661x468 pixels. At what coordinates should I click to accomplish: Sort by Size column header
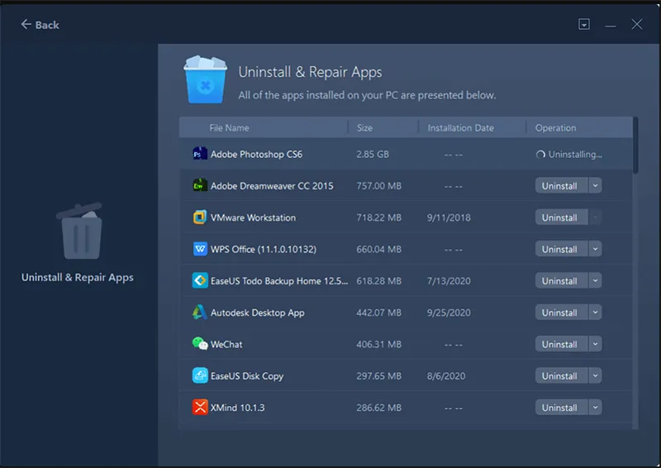click(x=364, y=128)
